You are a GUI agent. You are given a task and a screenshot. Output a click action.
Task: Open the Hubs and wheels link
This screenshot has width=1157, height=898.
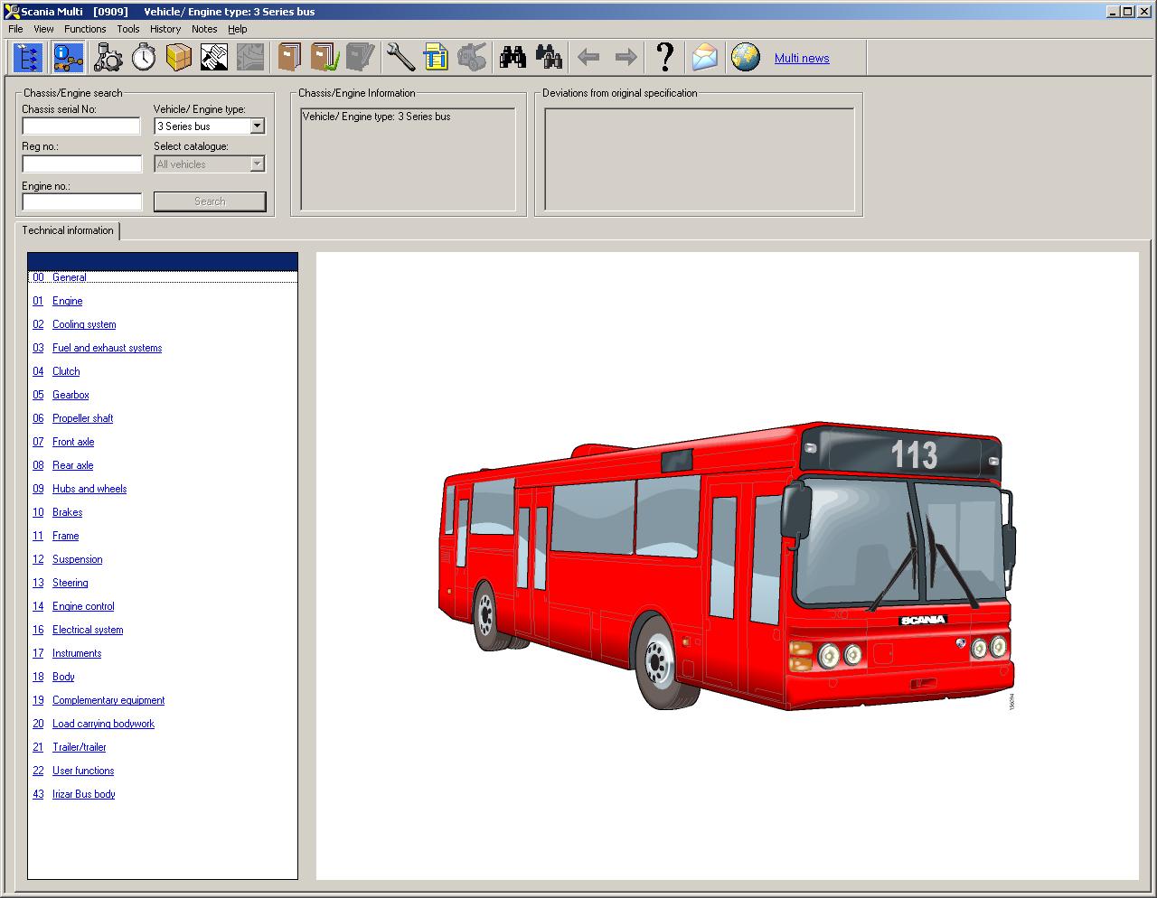[x=89, y=489]
